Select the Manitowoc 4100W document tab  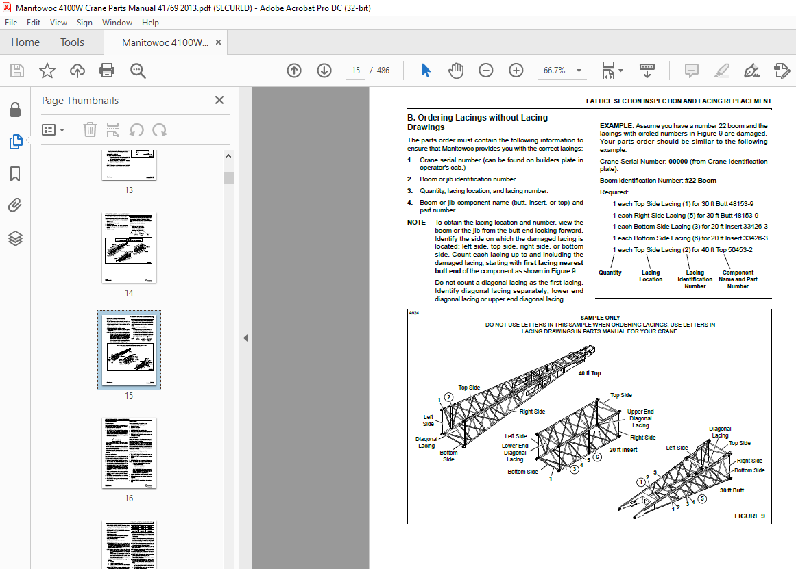[165, 42]
